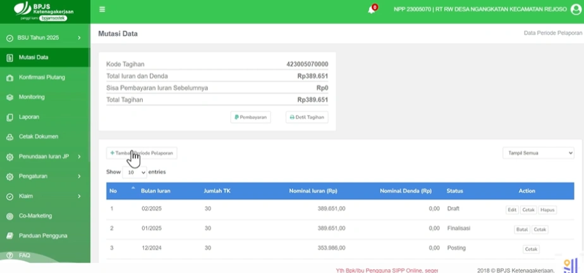Click the Detil Tagihan button
Image resolution: width=584 pixels, height=273 pixels.
coord(307,118)
